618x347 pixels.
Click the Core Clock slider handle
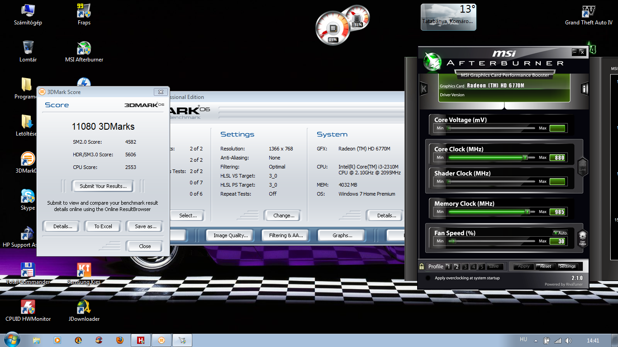click(525, 157)
